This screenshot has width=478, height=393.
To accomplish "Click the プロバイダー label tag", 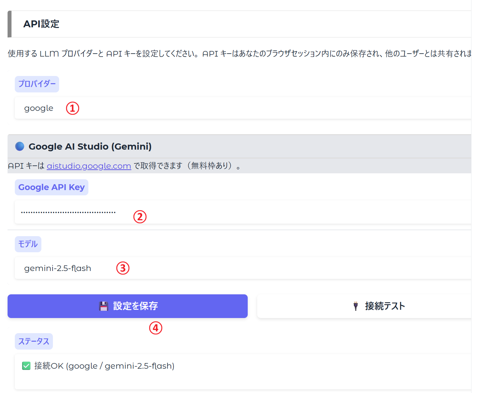I will tap(37, 84).
